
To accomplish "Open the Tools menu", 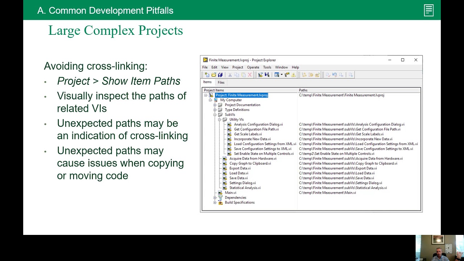I will (267, 67).
